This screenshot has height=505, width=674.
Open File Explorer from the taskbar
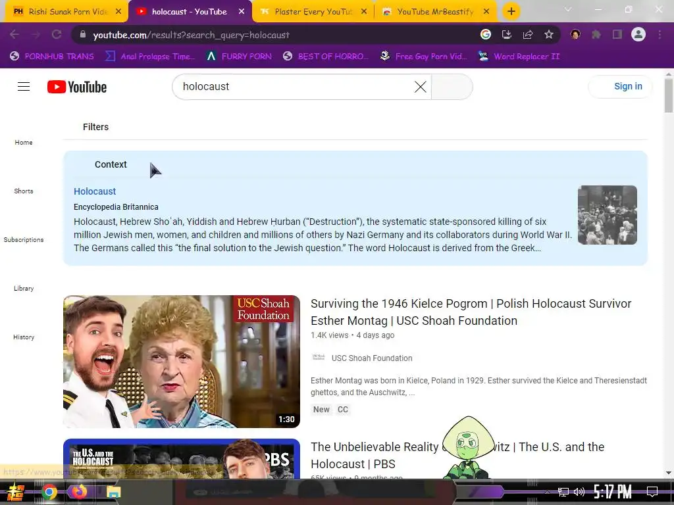tap(113, 492)
